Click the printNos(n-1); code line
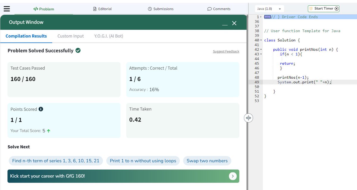The height and width of the screenshot is (190, 357). [293, 77]
